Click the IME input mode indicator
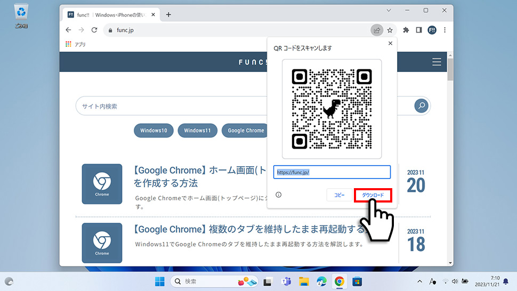This screenshot has height=291, width=517. 433,281
